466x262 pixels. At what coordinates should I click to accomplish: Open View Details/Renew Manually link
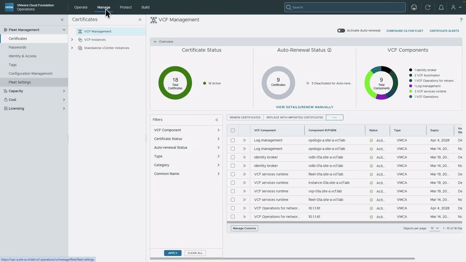coord(305,107)
